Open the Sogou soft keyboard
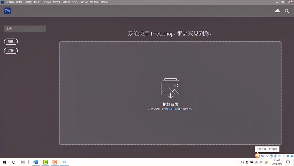 click(x=280, y=156)
